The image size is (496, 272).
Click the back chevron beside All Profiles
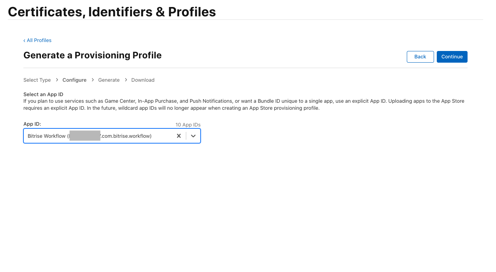(24, 40)
